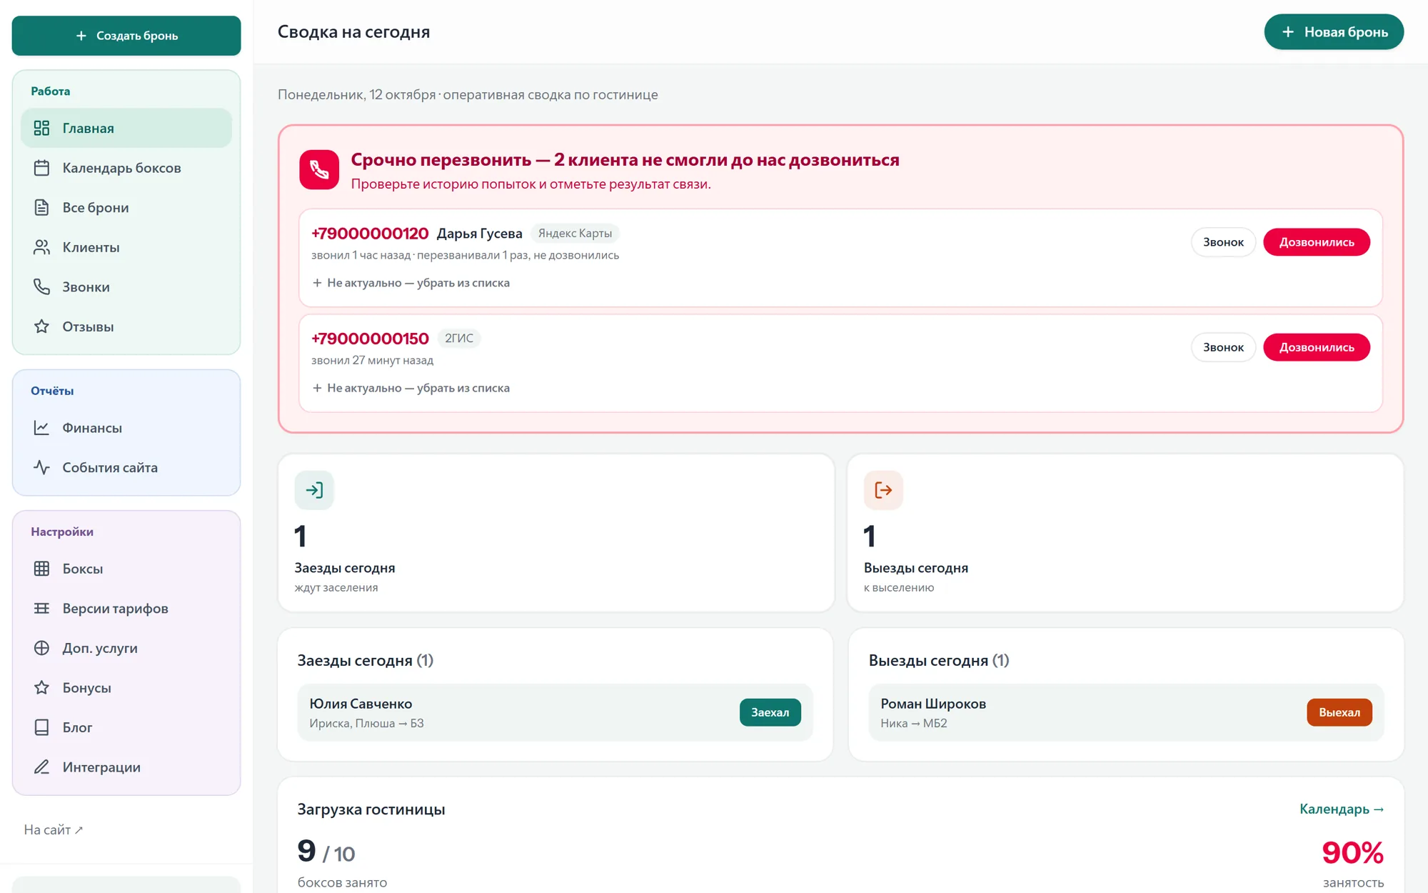Click the icon beside Версии тарифов

(41, 608)
